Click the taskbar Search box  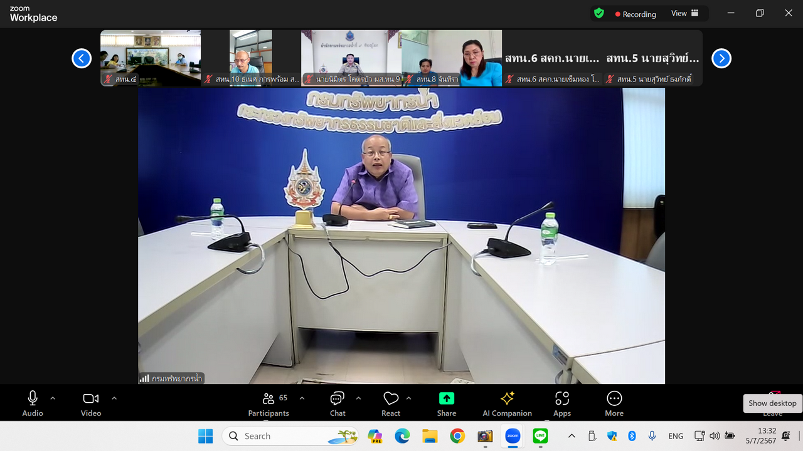tap(290, 436)
